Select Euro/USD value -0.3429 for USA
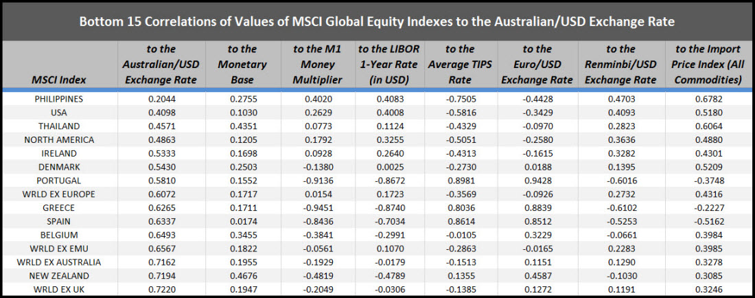 537,113
